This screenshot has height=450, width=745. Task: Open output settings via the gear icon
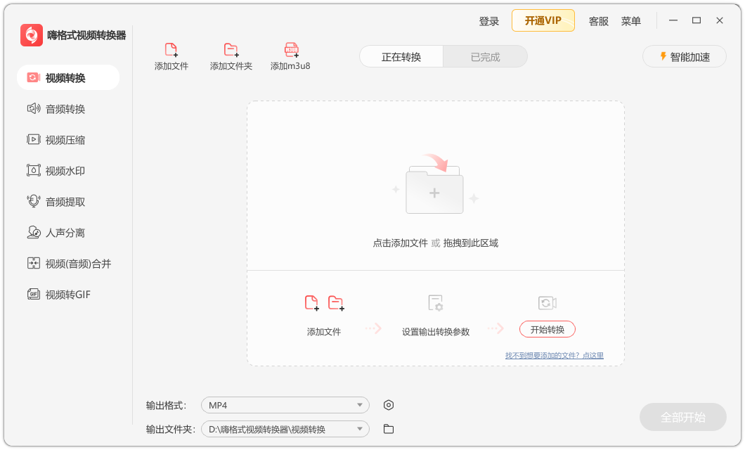(x=388, y=405)
